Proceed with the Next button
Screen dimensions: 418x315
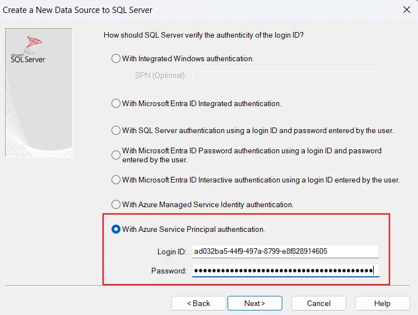tap(255, 303)
